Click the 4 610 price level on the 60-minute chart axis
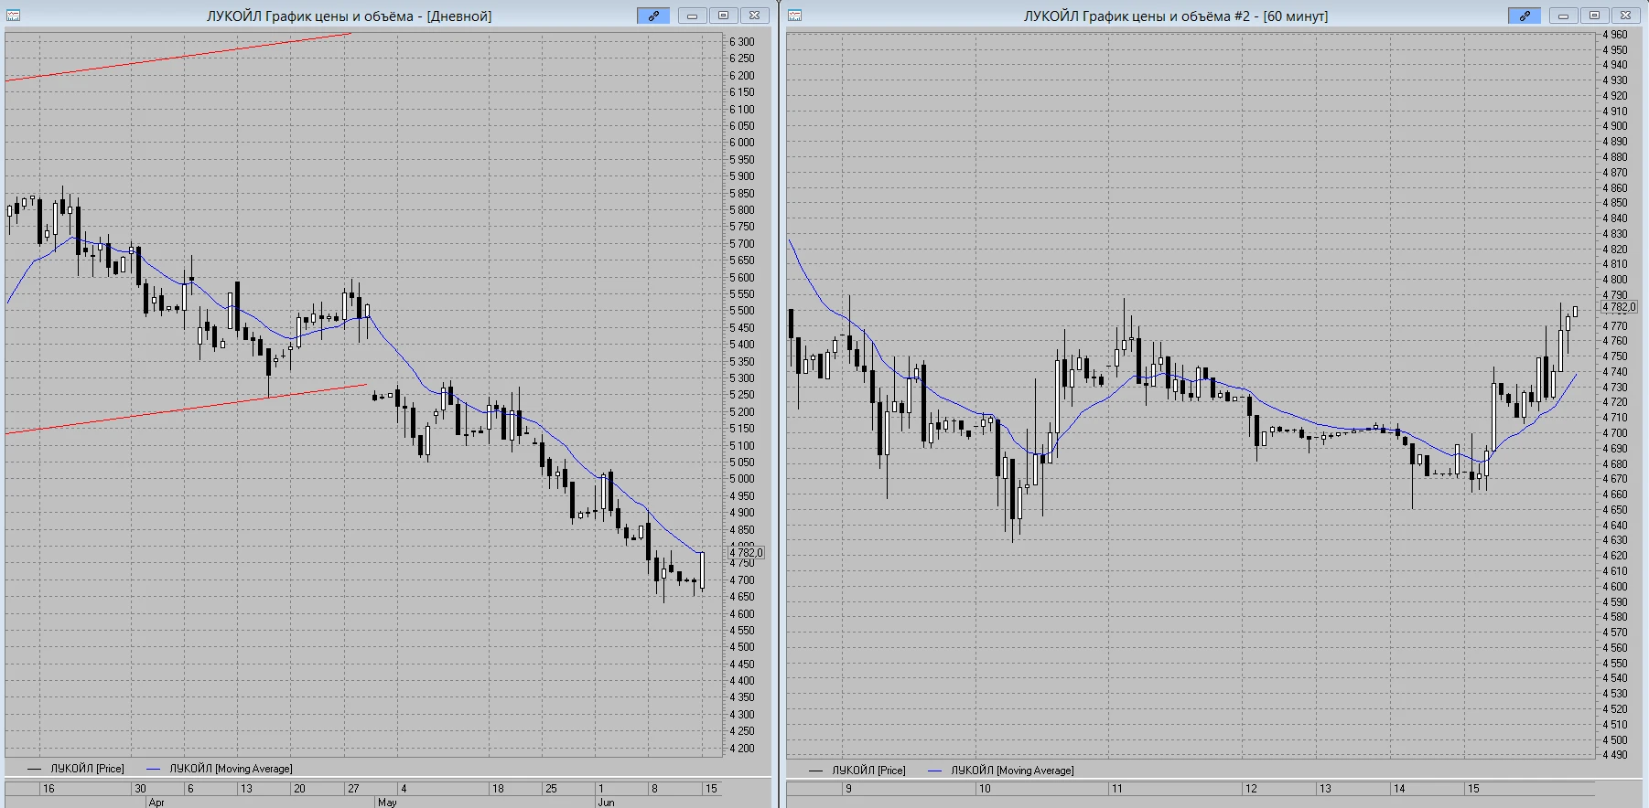Viewport: 1649px width, 808px height. tap(1615, 571)
